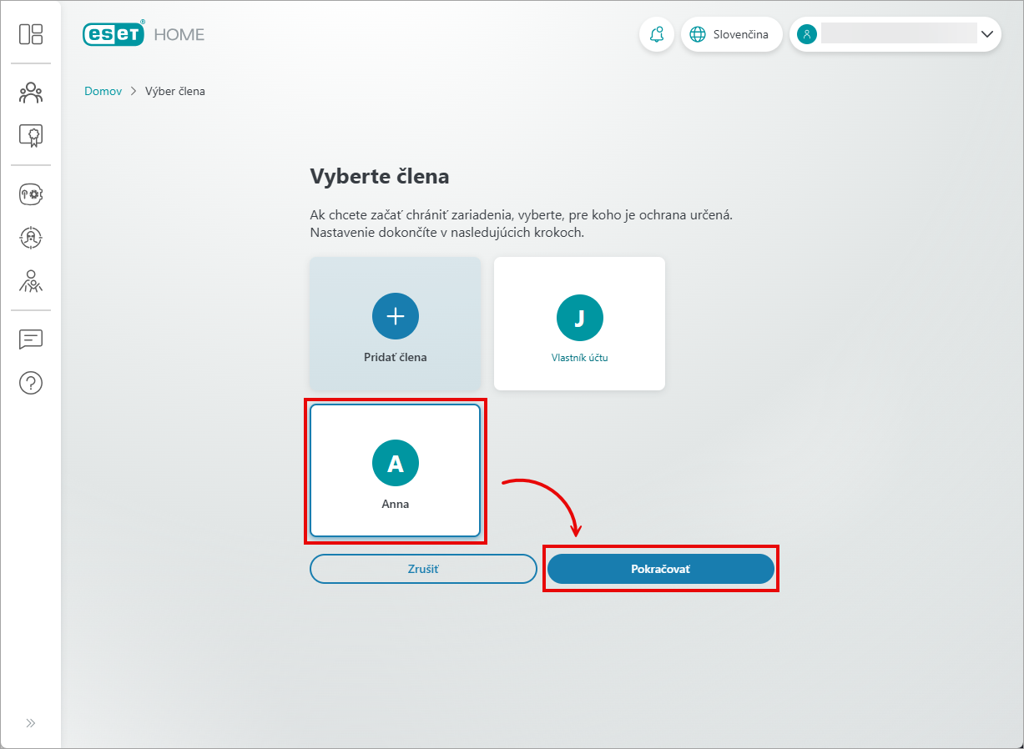The width and height of the screenshot is (1024, 749).
Task: Select the Anna member card
Action: coord(396,470)
